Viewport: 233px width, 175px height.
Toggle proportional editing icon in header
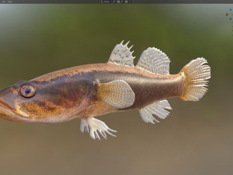pyautogui.click(x=126, y=2)
